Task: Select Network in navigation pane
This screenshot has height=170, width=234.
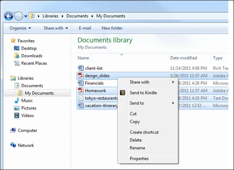Action: pos(26,145)
